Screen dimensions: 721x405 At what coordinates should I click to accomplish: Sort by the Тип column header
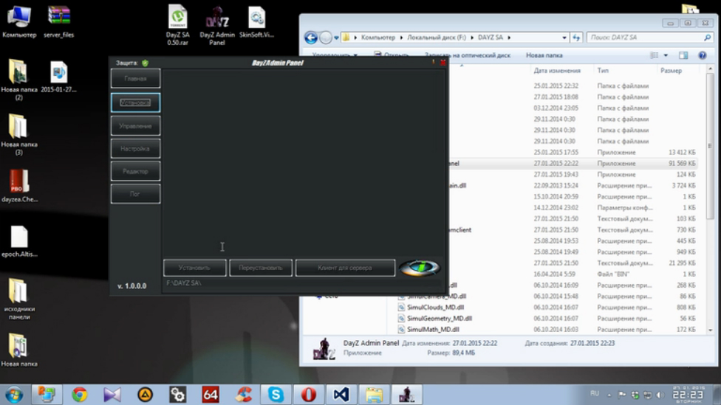coord(603,71)
